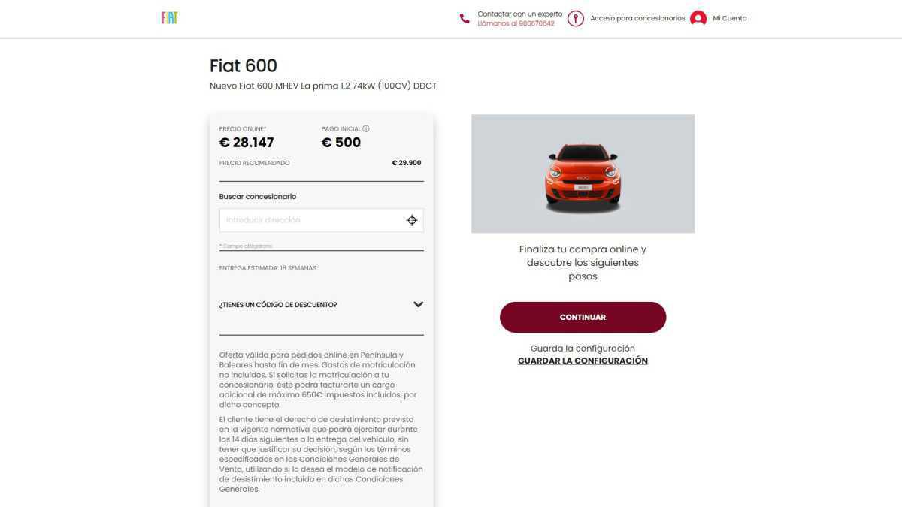Image resolution: width=902 pixels, height=507 pixels.
Task: Click the key icon beside Acceso para concesionarios
Action: [575, 18]
